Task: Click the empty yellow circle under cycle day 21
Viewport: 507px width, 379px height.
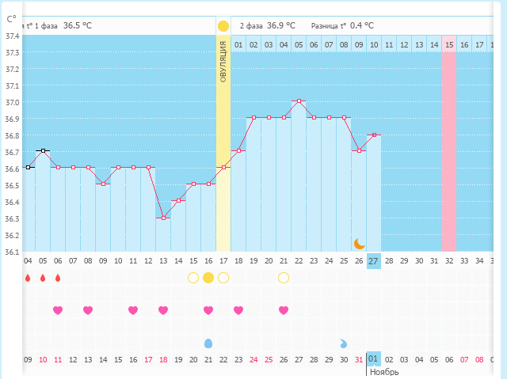Action: [284, 277]
